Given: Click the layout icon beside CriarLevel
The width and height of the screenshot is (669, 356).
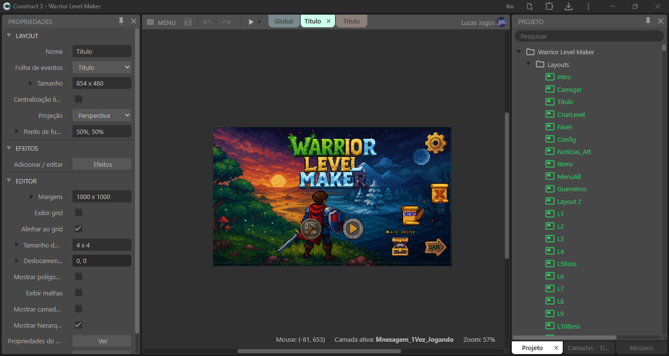Looking at the screenshot, I should pos(550,114).
